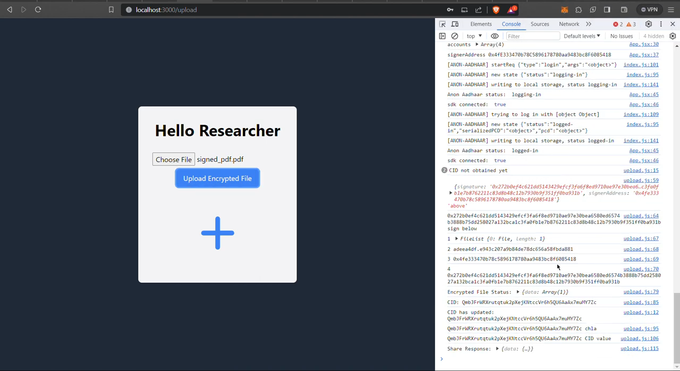Click the install app icon in address bar
680x371 pixels.
[x=464, y=10]
